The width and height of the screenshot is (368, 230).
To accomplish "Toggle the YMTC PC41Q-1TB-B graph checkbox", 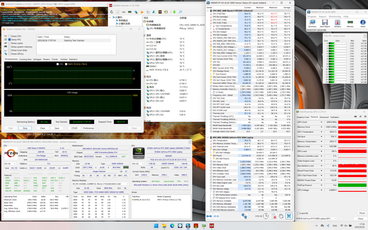I will pos(66,64).
